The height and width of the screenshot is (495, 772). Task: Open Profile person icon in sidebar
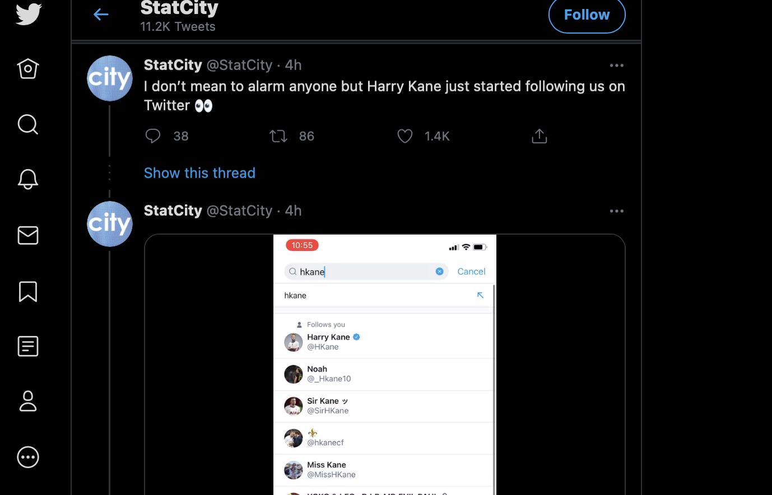(x=28, y=401)
